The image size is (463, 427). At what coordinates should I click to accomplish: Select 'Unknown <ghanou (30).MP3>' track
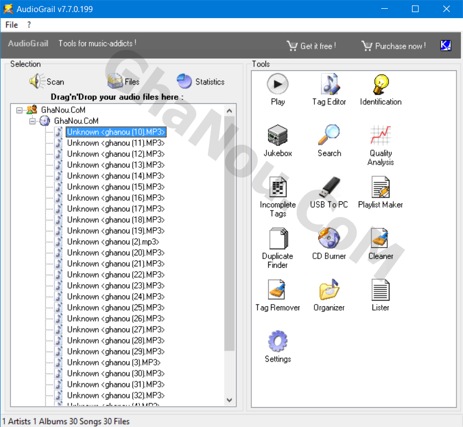116,374
